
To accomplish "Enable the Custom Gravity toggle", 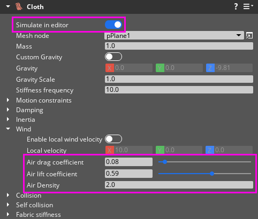I will tap(113, 57).
